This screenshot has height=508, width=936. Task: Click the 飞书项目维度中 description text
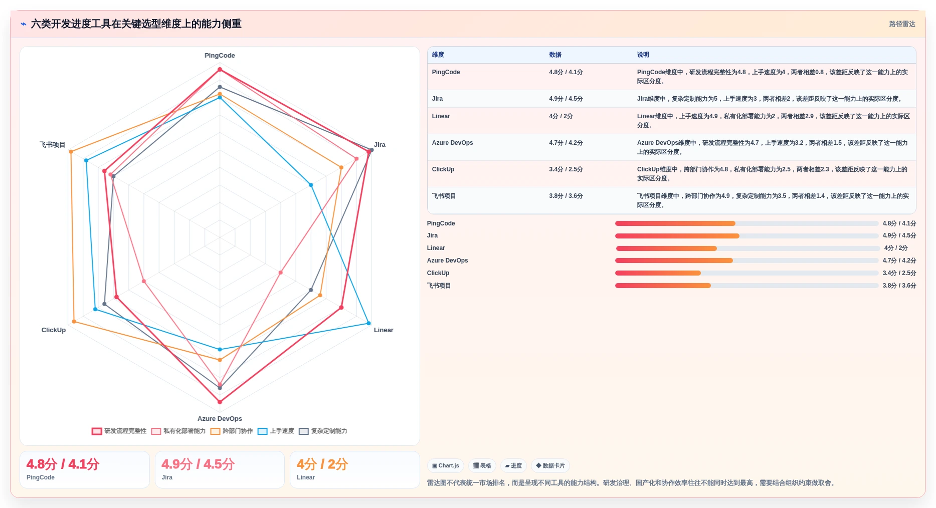773,200
